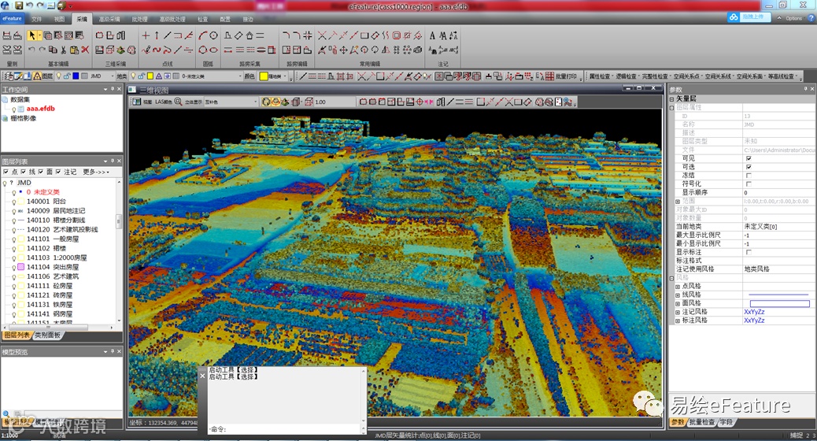Select the house-shaped building collection tool
Viewport: 817px width, 441px height.
click(x=250, y=35)
